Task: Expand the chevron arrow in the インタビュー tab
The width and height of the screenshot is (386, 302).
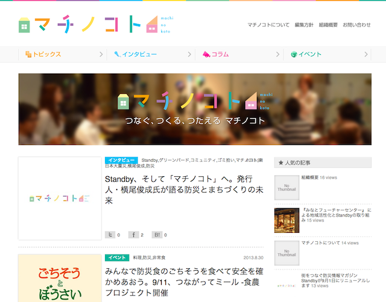Action: point(189,54)
